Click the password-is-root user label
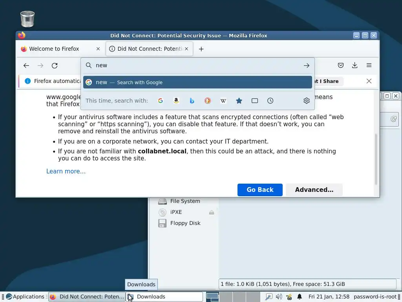402x302 pixels. tap(375, 296)
